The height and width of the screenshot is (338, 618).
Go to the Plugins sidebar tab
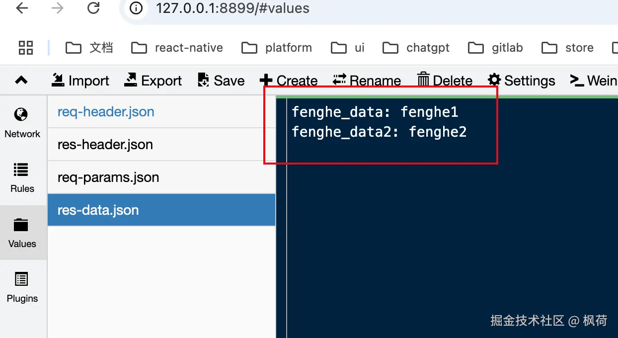pos(22,287)
